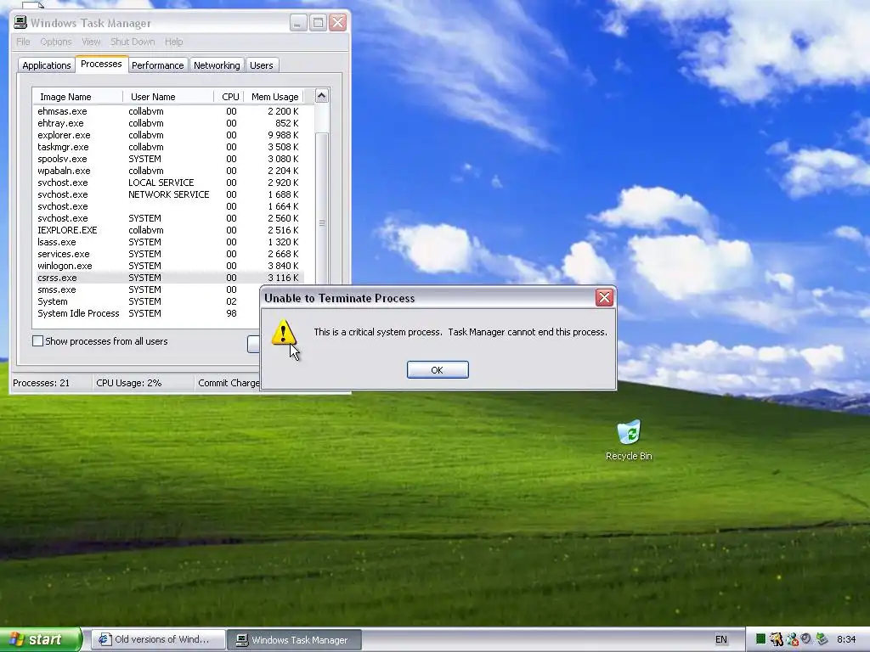Open the Shut Down menu
Image resolution: width=870 pixels, height=652 pixels.
click(133, 42)
